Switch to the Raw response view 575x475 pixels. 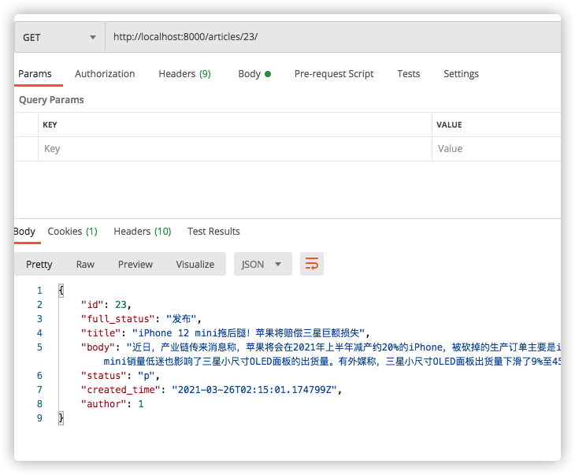click(x=85, y=265)
